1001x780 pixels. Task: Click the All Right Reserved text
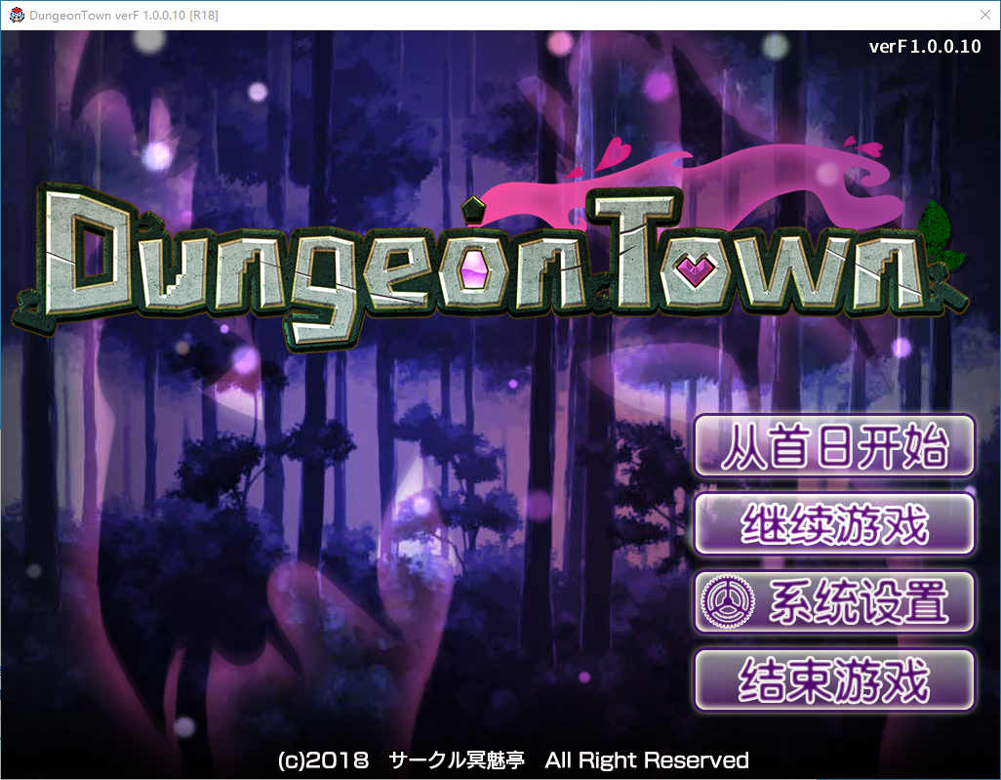(x=647, y=759)
